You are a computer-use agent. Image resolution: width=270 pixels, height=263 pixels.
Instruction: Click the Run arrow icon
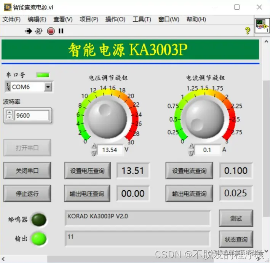[28, 31]
